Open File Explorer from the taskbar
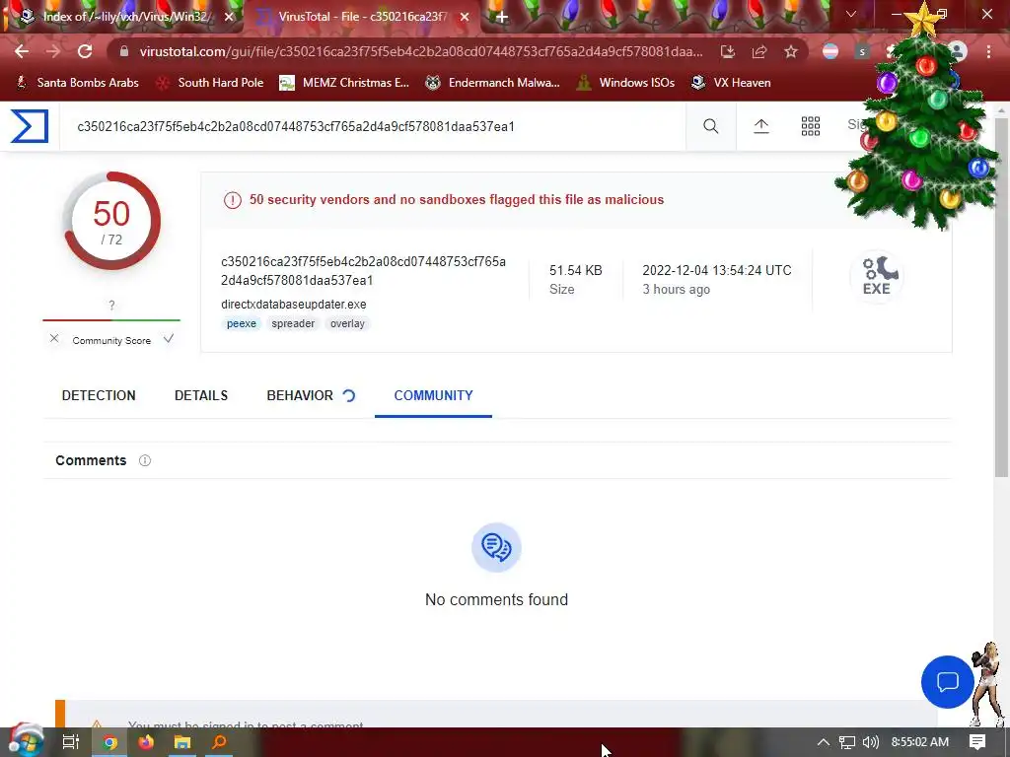Viewport: 1010px width, 757px height. point(182,742)
